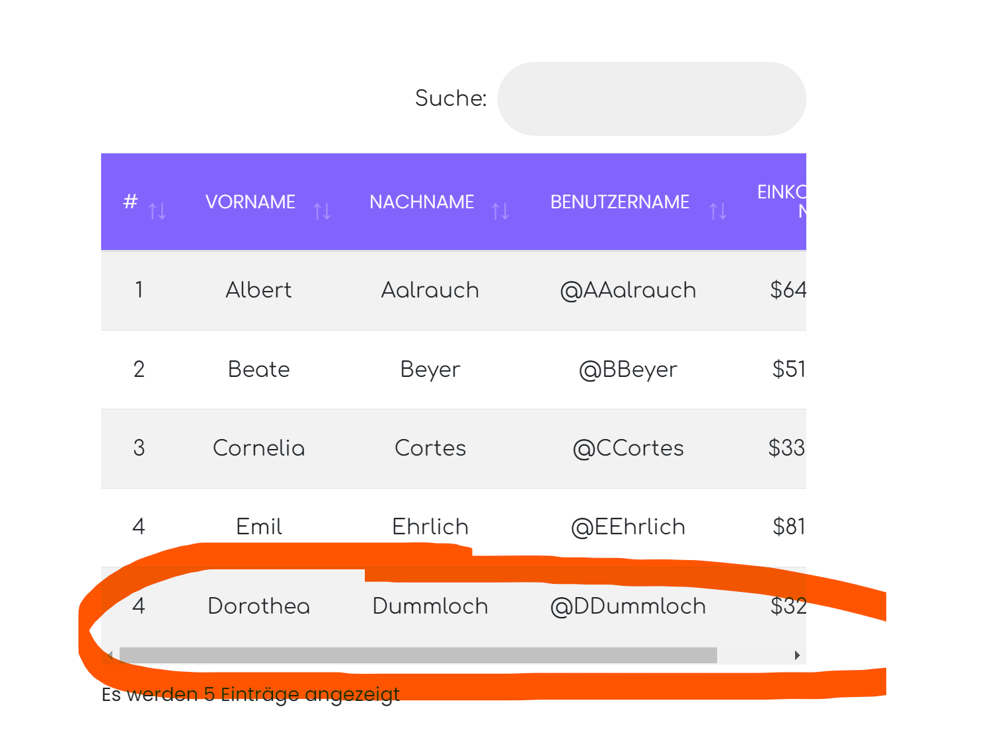Click the @EEhrlich username cell
The image size is (994, 736).
click(x=628, y=527)
